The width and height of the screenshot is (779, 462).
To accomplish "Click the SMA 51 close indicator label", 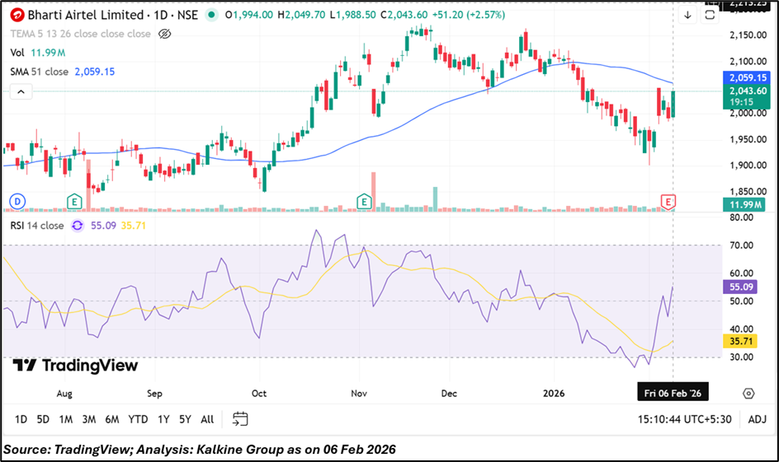I will click(39, 72).
